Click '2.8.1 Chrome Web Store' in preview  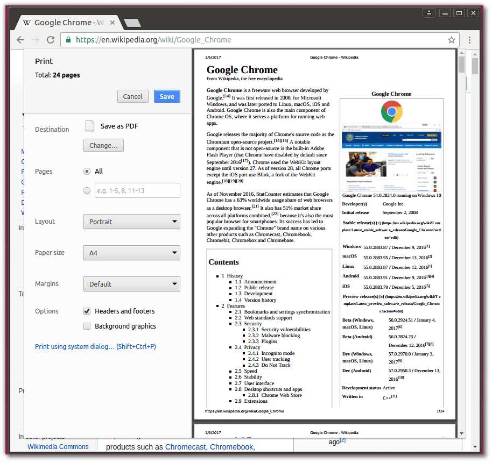pyautogui.click(x=275, y=395)
